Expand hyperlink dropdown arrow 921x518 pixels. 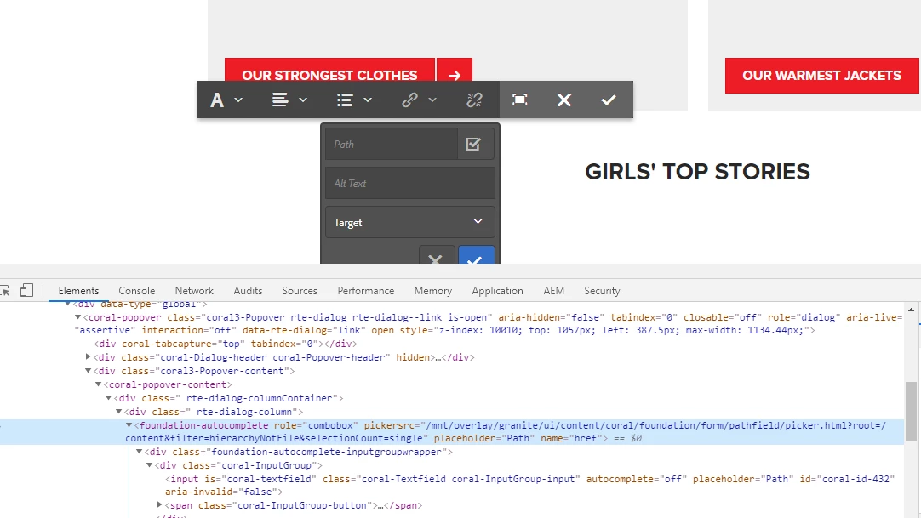[x=432, y=100]
